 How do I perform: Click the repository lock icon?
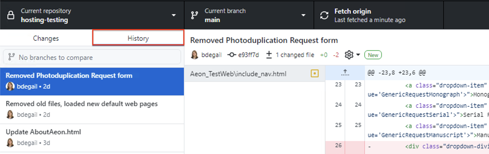(x=11, y=15)
